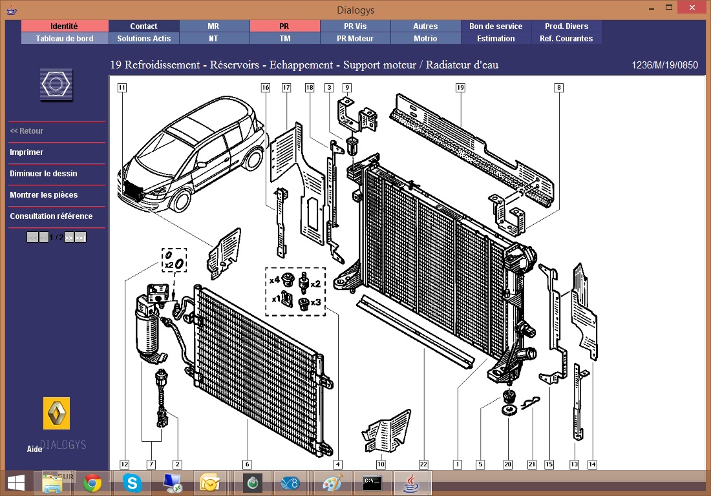Viewport: 711px width, 496px height.
Task: Switch to the Identité tab
Action: [x=65, y=26]
